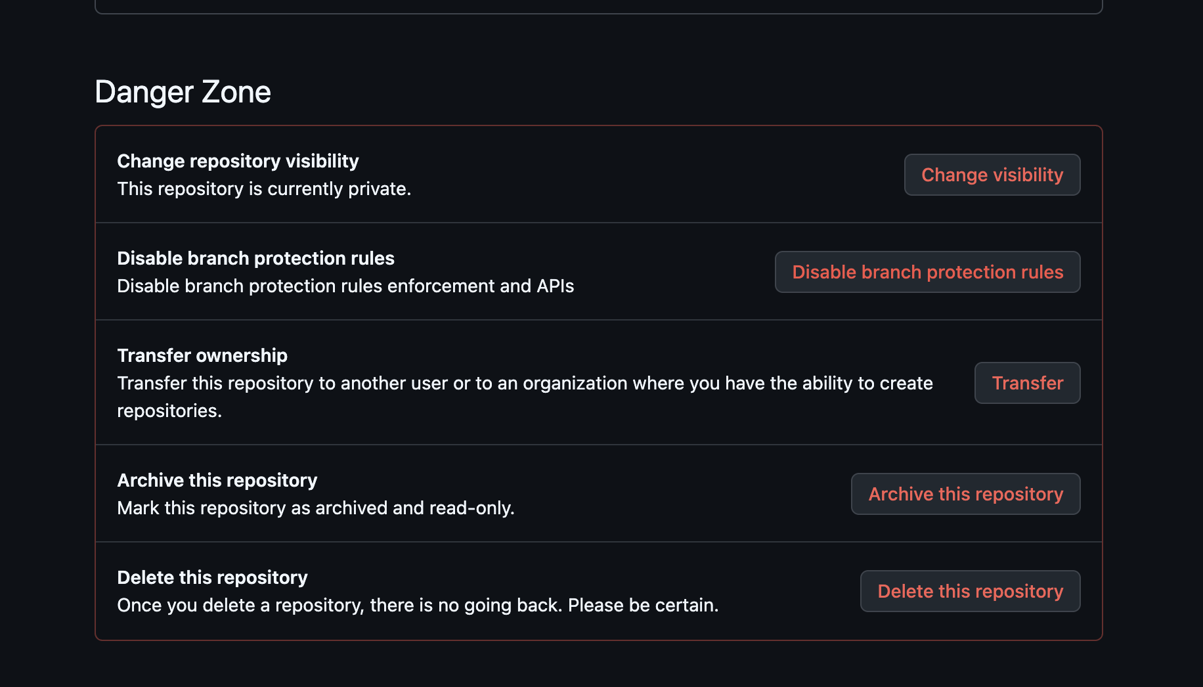Click the Delete this repository button
The image size is (1203, 687).
coord(970,591)
